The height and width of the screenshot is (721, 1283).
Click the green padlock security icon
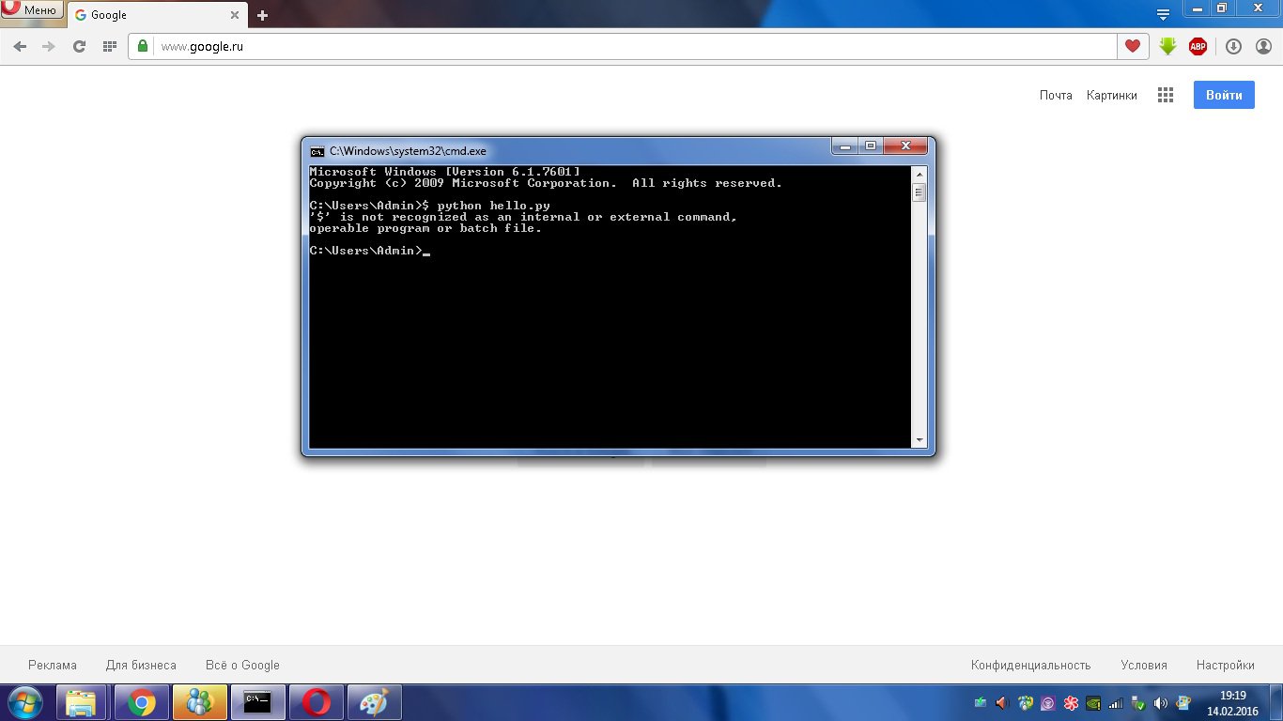[x=143, y=46]
